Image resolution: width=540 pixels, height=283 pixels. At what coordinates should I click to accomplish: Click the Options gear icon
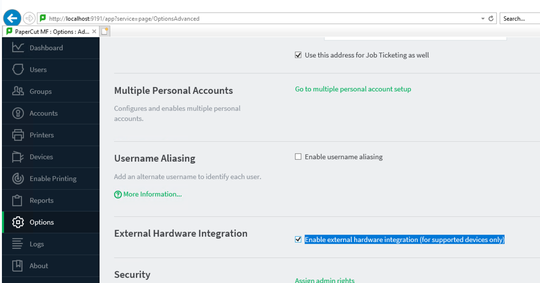point(18,222)
